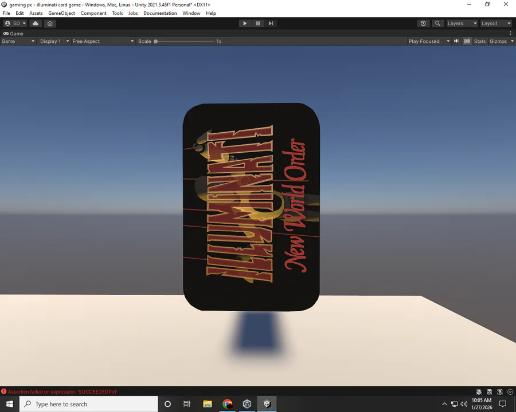
Task: Pause the game
Action: click(x=258, y=23)
